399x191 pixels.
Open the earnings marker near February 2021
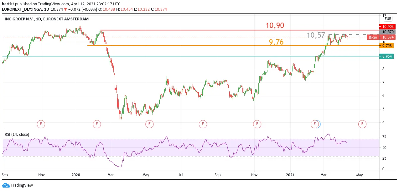click(x=314, y=124)
